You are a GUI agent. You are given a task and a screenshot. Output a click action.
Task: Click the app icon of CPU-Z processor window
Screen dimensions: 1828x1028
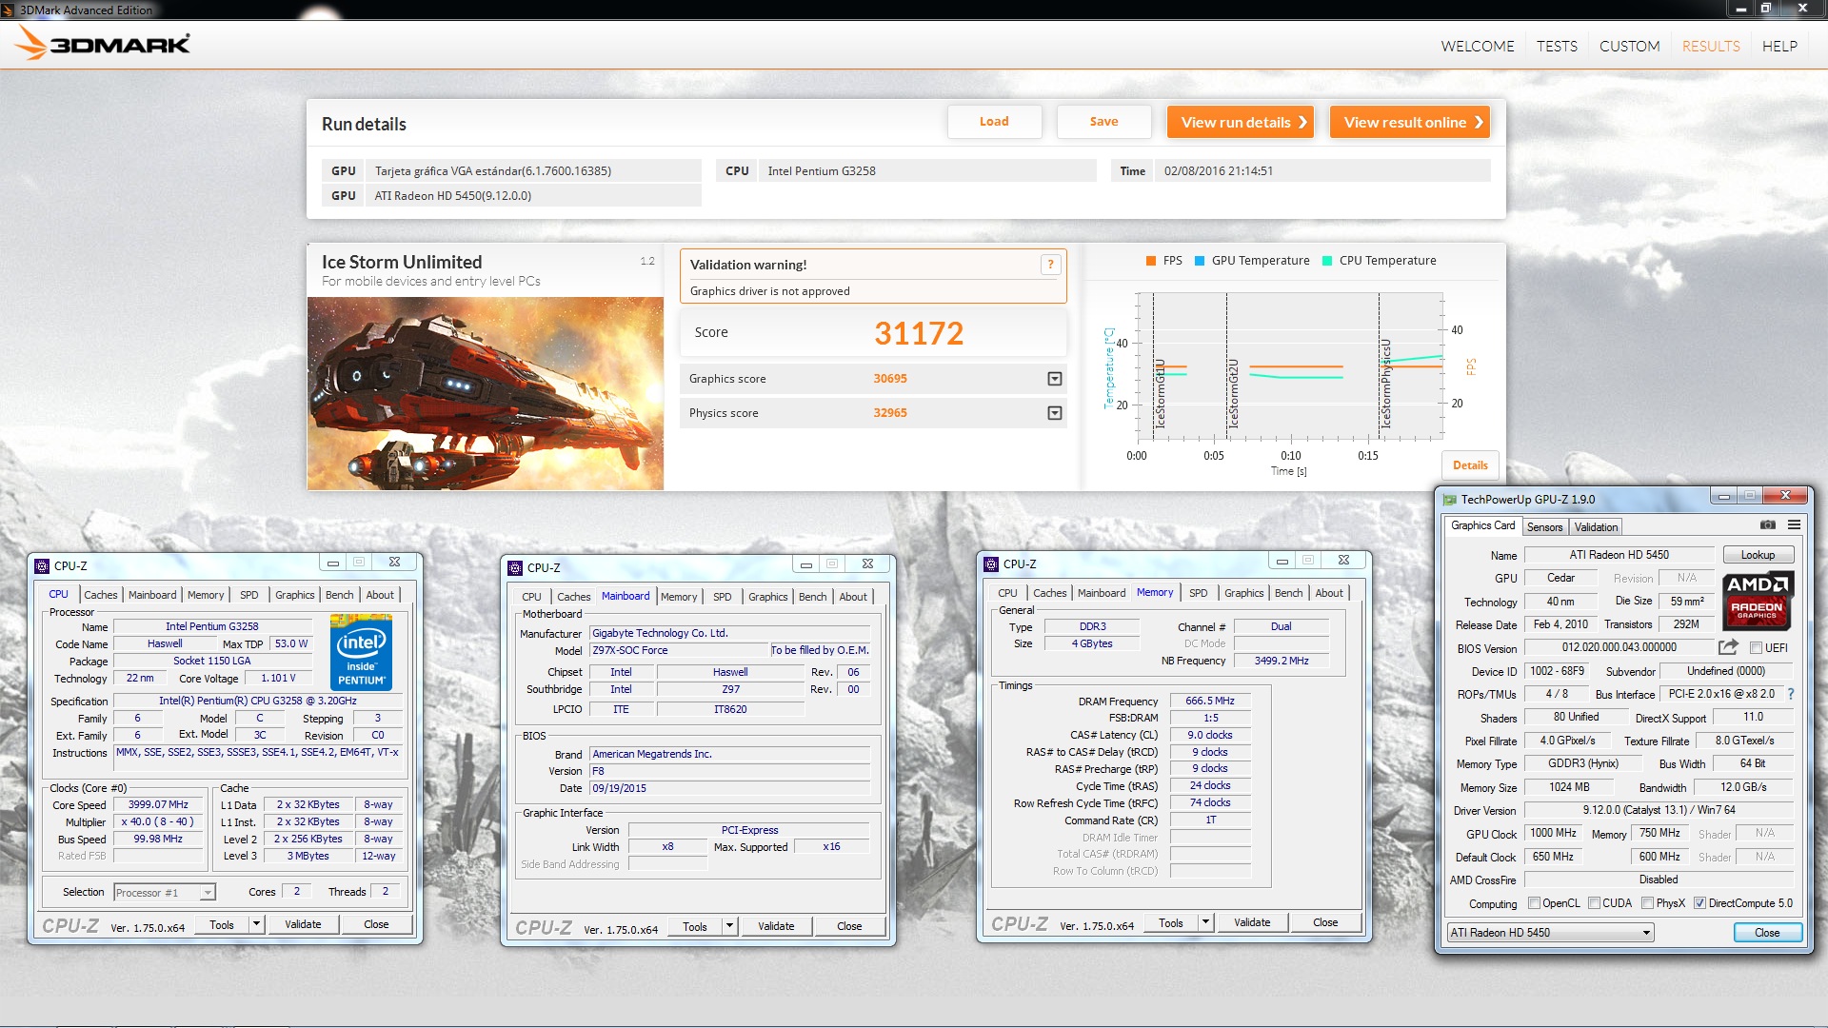(42, 565)
